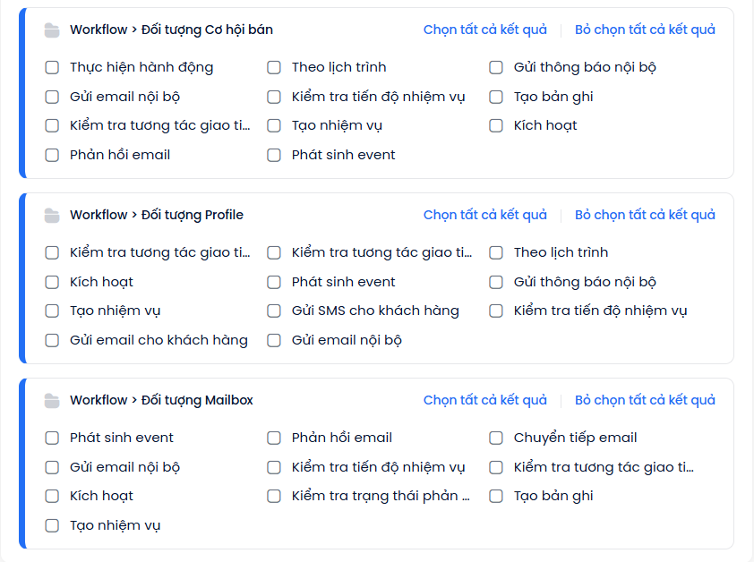Check Theo lịch trình under Cơ hội bán
Image resolution: width=754 pixels, height=562 pixels.
[274, 67]
